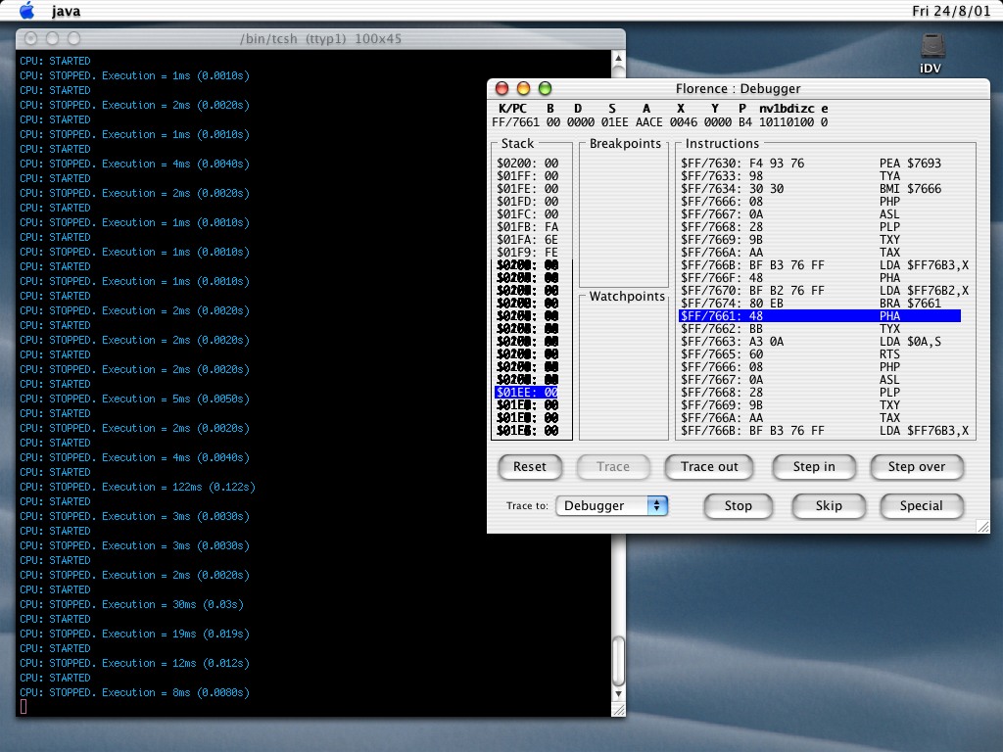Click the terminal line showing 19ms execution
1003x752 pixels.
(x=134, y=634)
